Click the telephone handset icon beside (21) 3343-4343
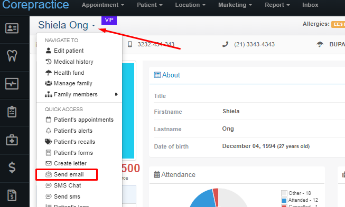The height and width of the screenshot is (207, 345). 225,44
